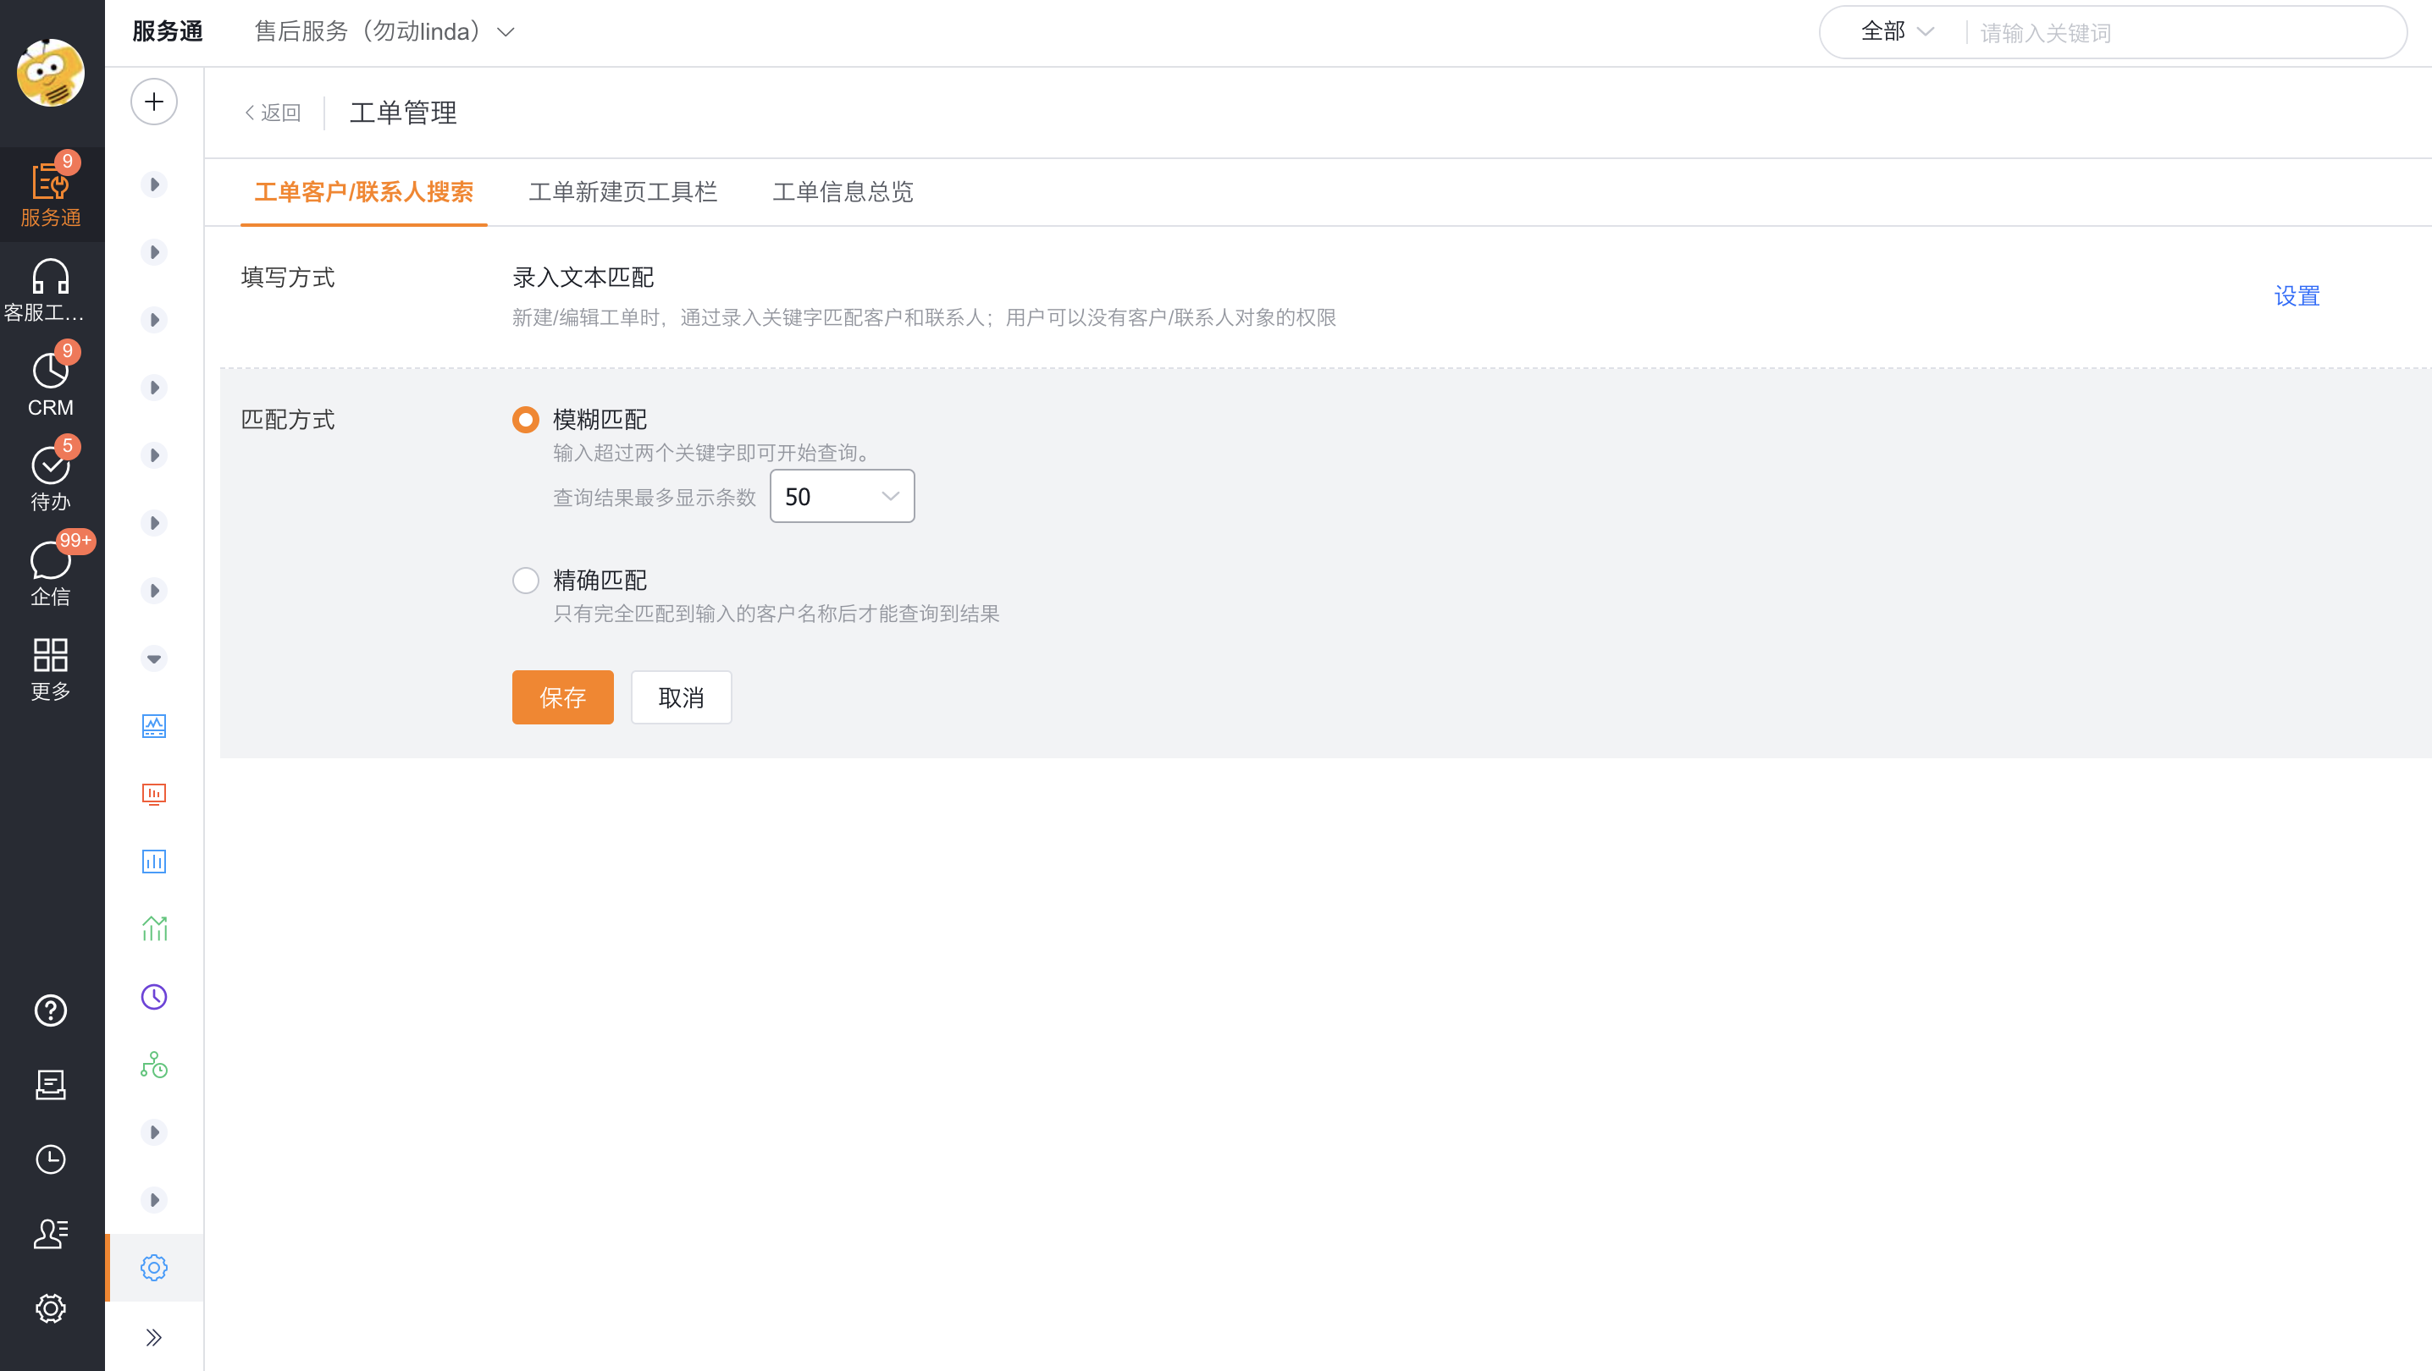Click the 工单管理 page heading
This screenshot has width=2432, height=1371.
(x=403, y=113)
